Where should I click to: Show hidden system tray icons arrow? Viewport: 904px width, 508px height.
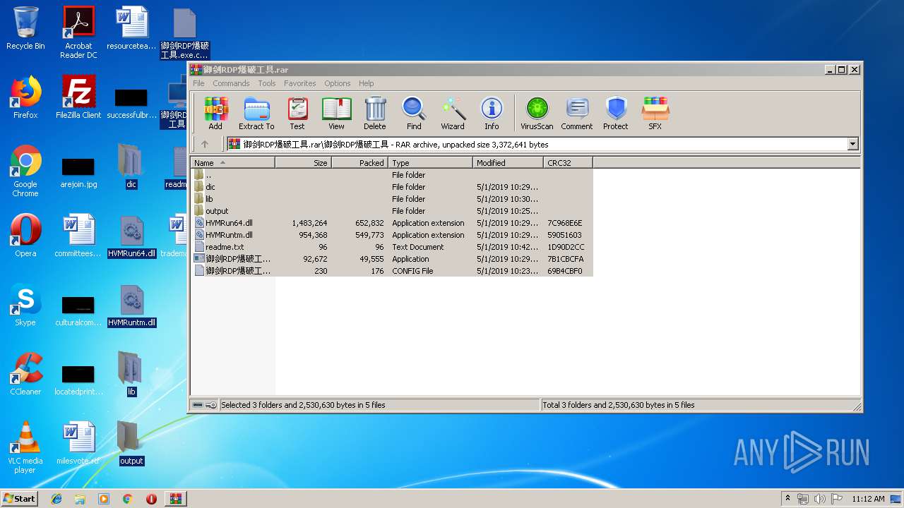coord(788,498)
